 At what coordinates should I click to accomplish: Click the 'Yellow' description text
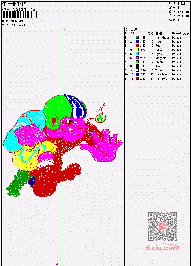point(159,50)
